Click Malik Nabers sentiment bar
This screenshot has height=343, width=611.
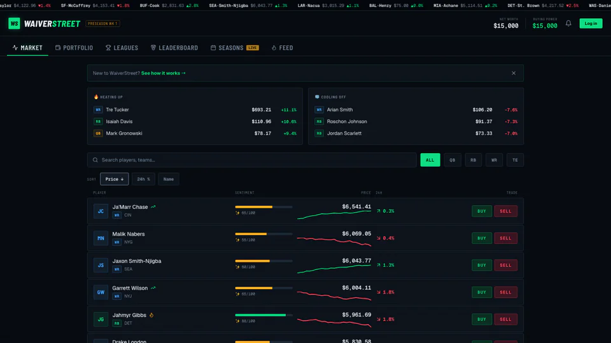(x=263, y=234)
